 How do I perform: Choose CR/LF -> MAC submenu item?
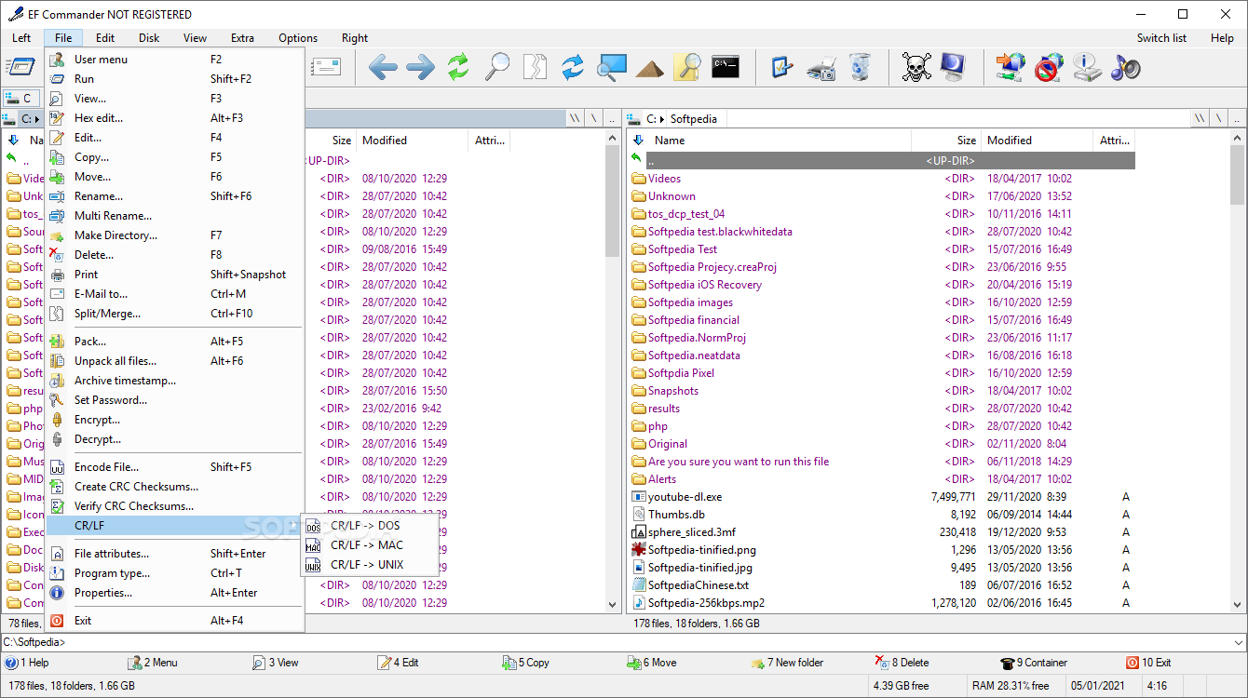[369, 545]
